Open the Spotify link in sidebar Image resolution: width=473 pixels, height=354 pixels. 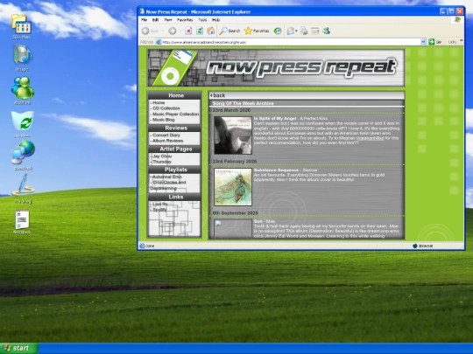pos(159,210)
